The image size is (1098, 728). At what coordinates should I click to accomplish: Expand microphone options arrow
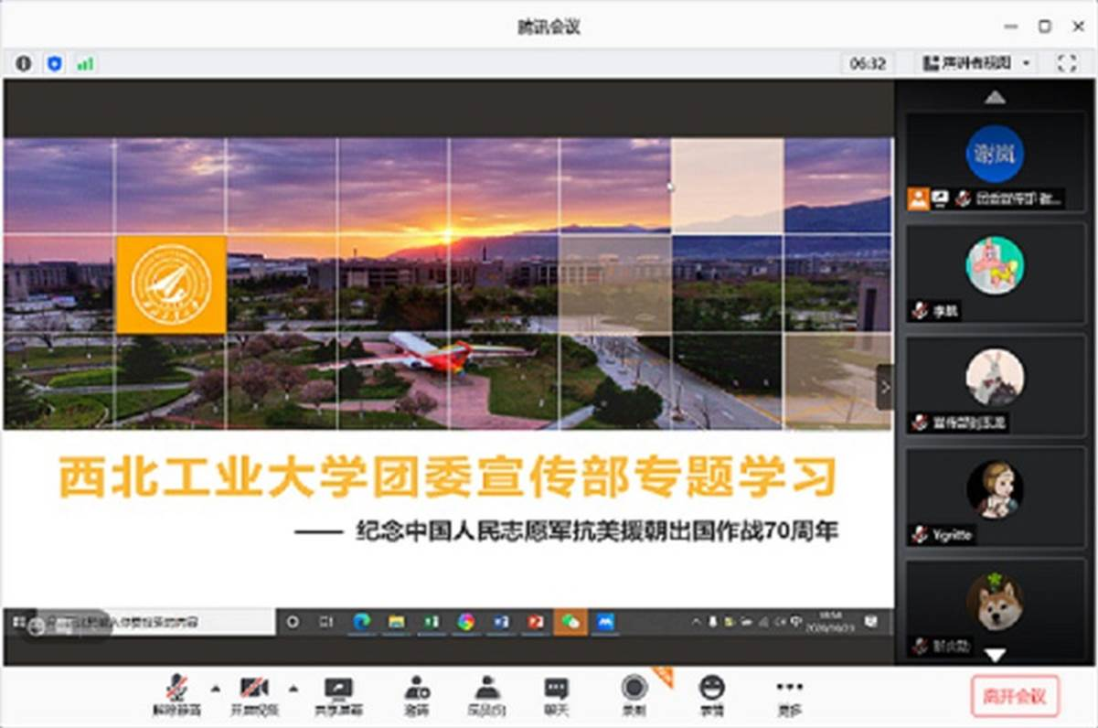point(216,688)
